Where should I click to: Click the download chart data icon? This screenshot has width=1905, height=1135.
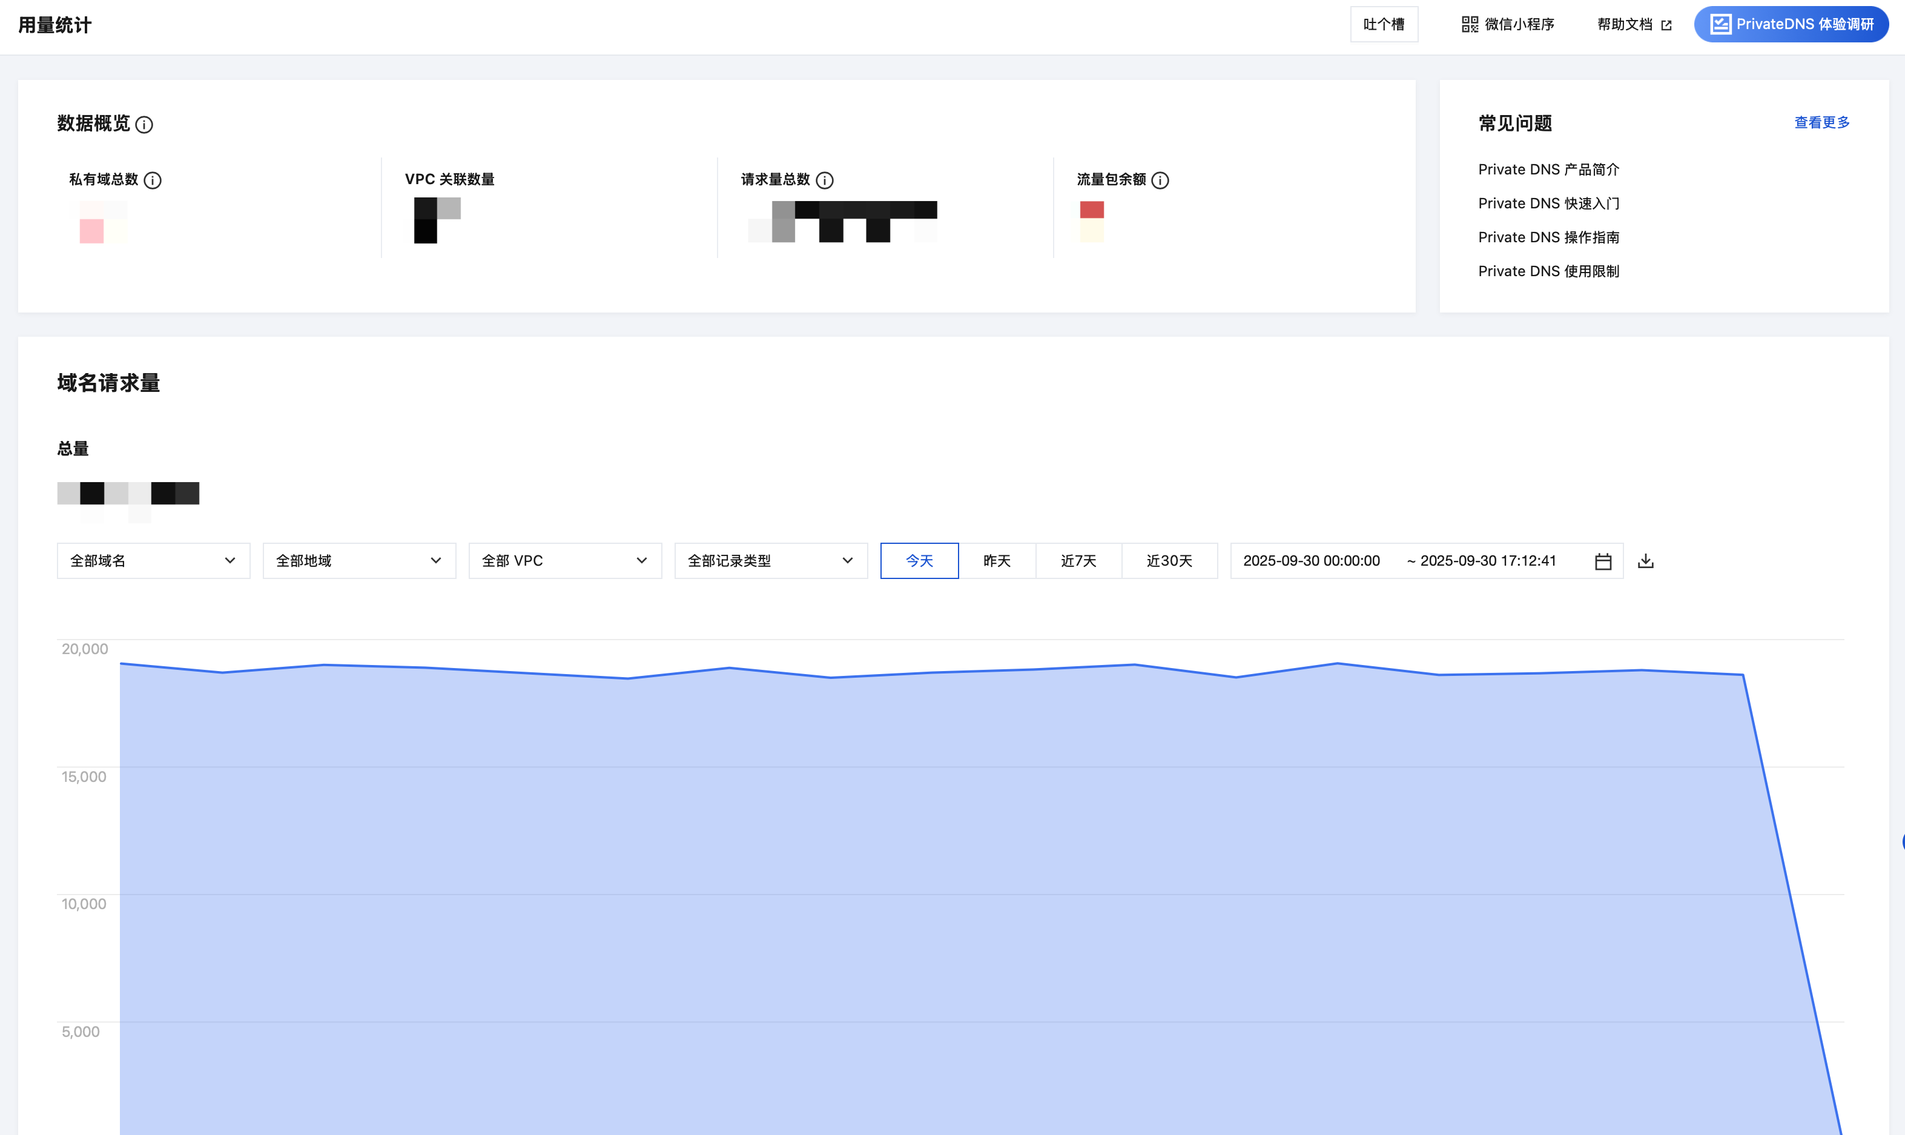coord(1646,561)
